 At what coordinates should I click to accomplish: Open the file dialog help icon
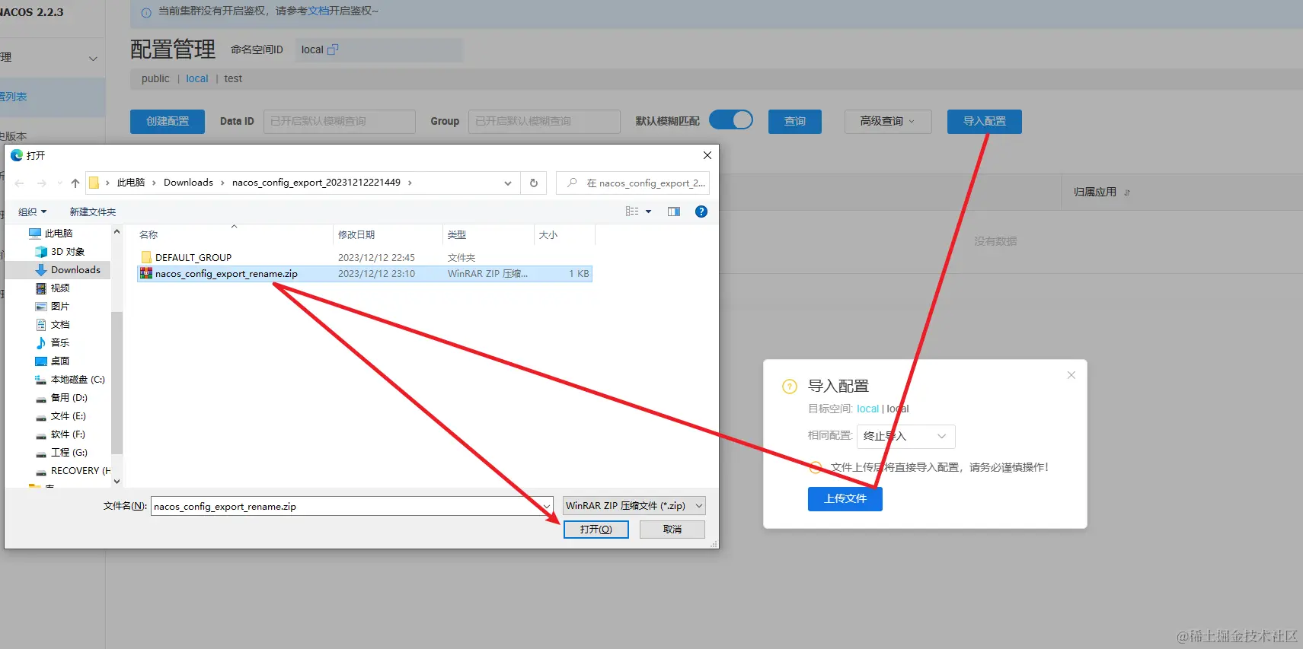[701, 212]
